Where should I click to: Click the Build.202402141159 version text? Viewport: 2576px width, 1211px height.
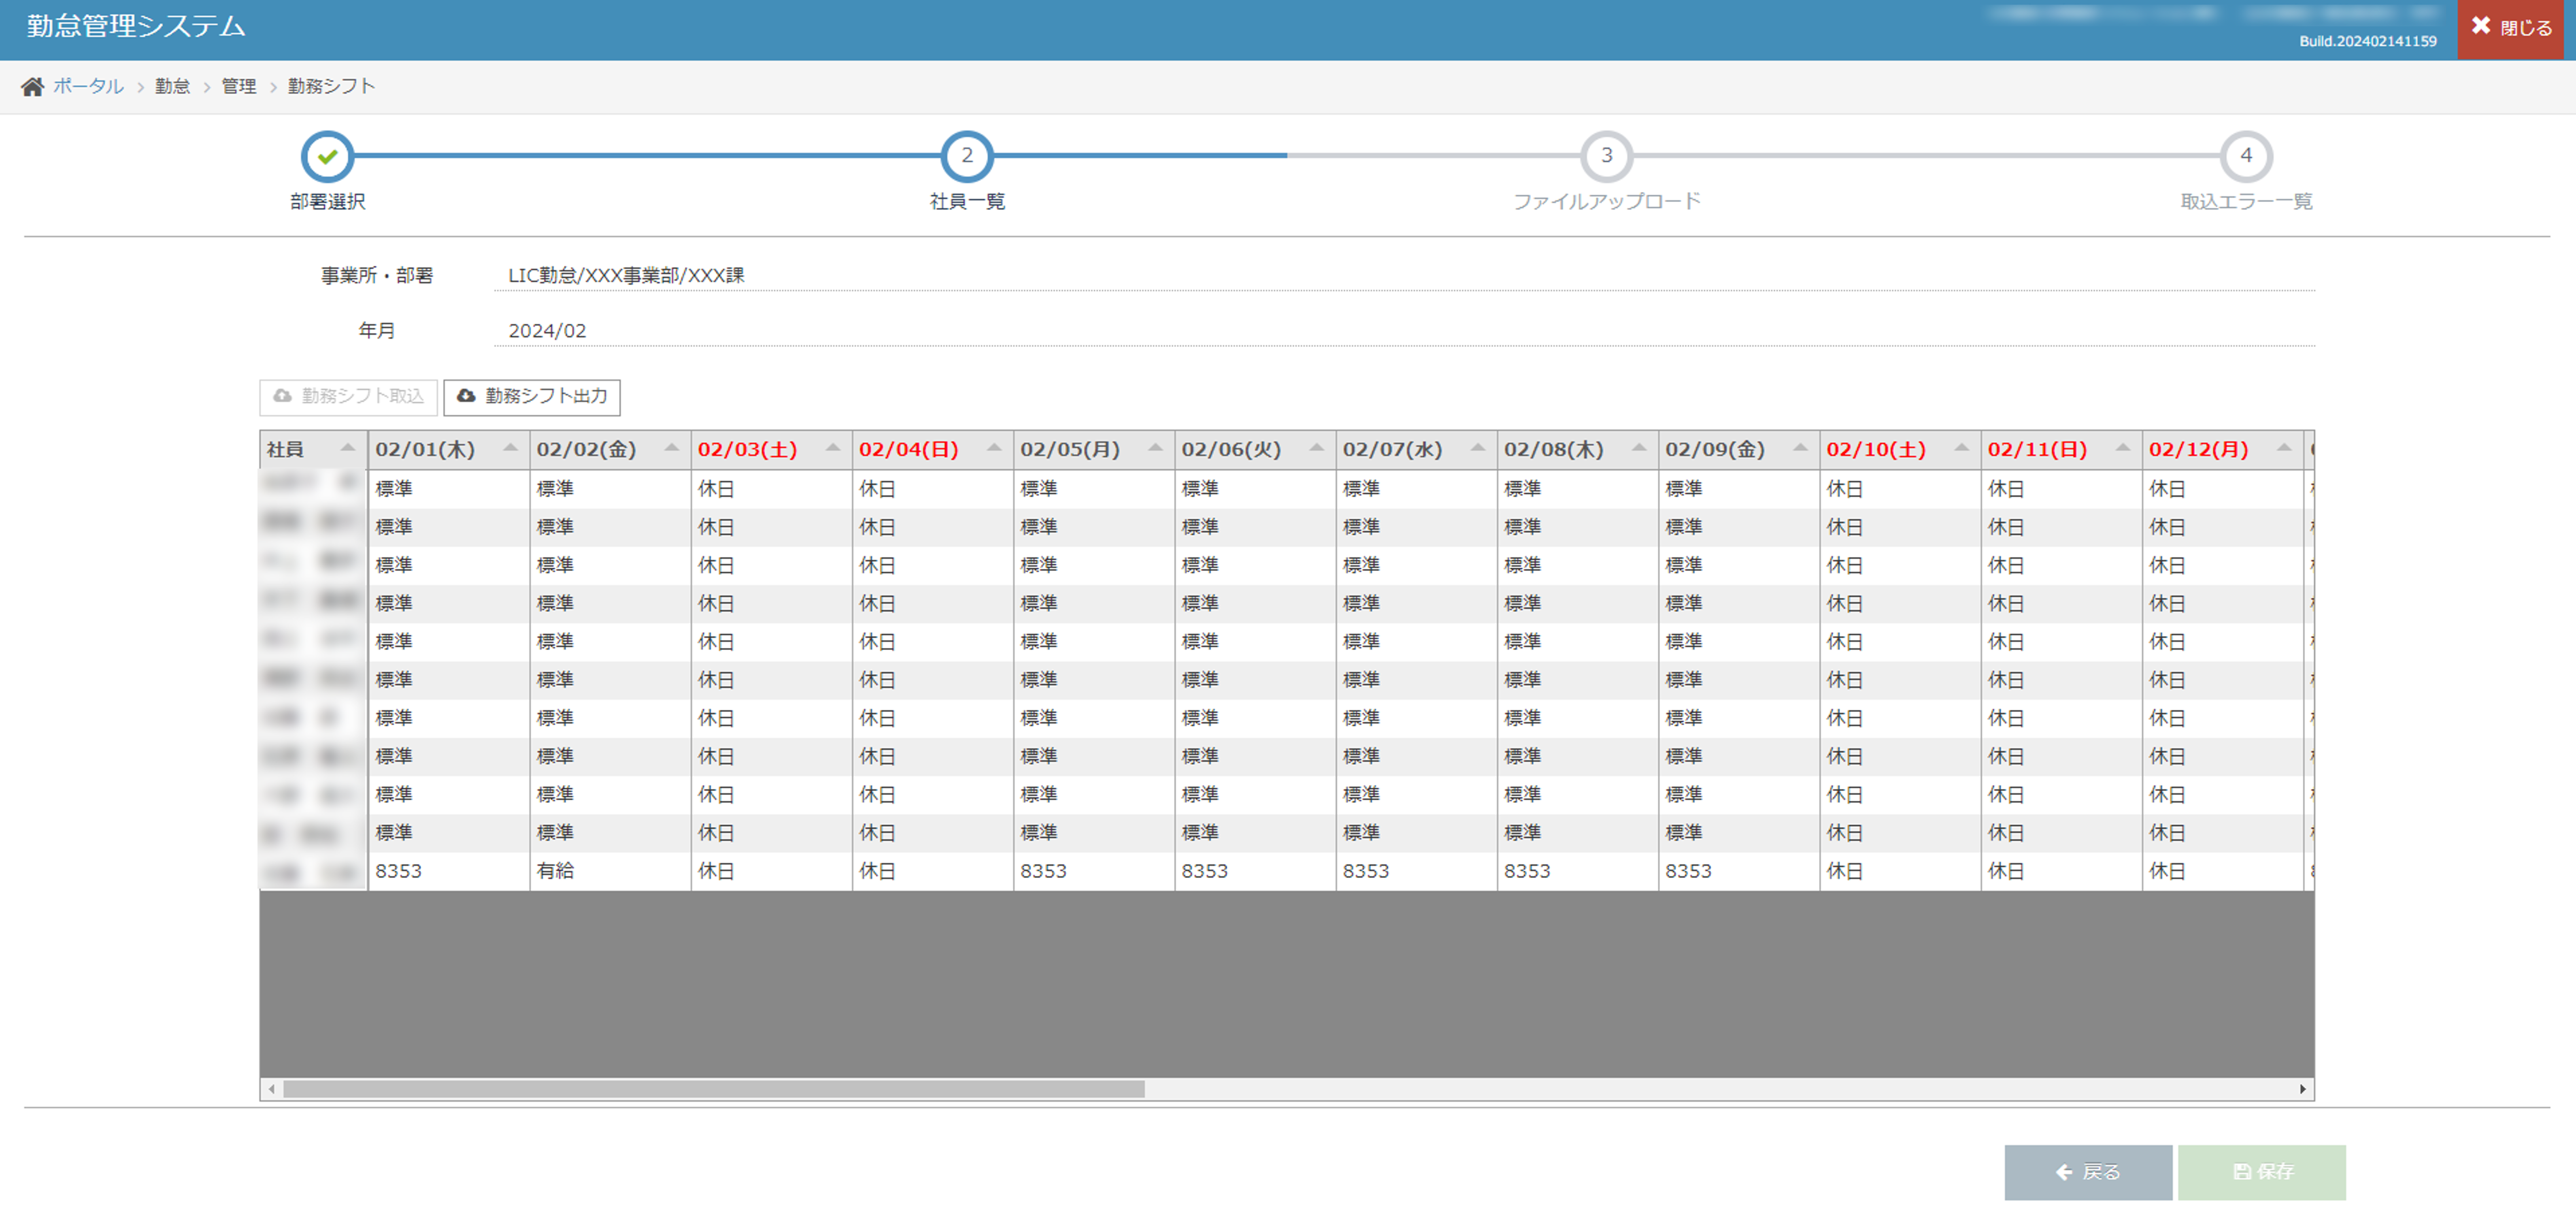(2367, 42)
